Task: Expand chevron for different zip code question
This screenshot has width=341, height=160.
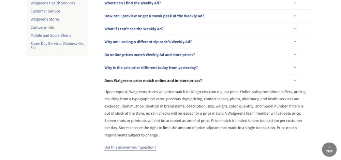Action: coord(295,42)
